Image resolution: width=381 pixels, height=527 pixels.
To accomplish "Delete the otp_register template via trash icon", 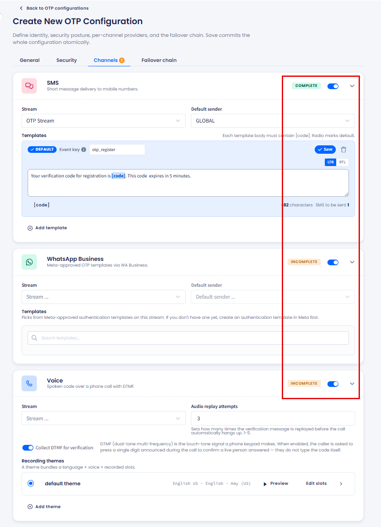I will click(344, 149).
